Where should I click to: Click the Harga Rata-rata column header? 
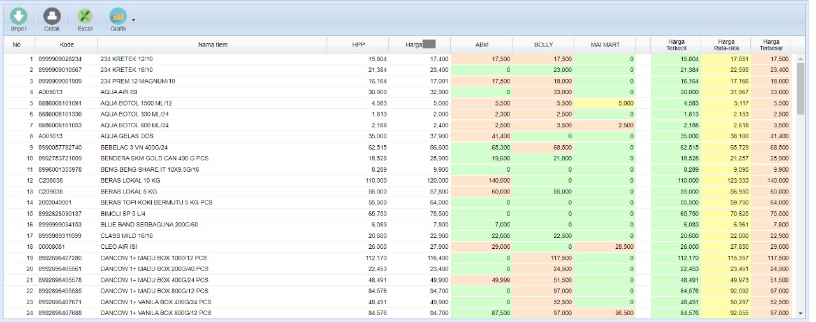pos(725,45)
